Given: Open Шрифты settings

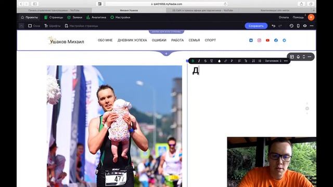Looking at the screenshot, I should pyautogui.click(x=52, y=26).
